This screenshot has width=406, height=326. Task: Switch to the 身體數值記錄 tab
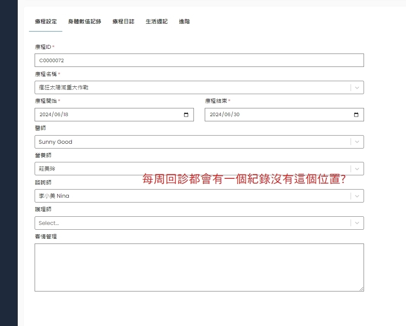(84, 22)
